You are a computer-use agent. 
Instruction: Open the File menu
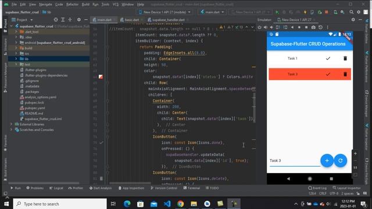[x=14, y=4]
